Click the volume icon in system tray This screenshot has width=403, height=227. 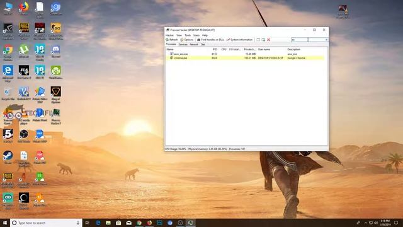376,223
